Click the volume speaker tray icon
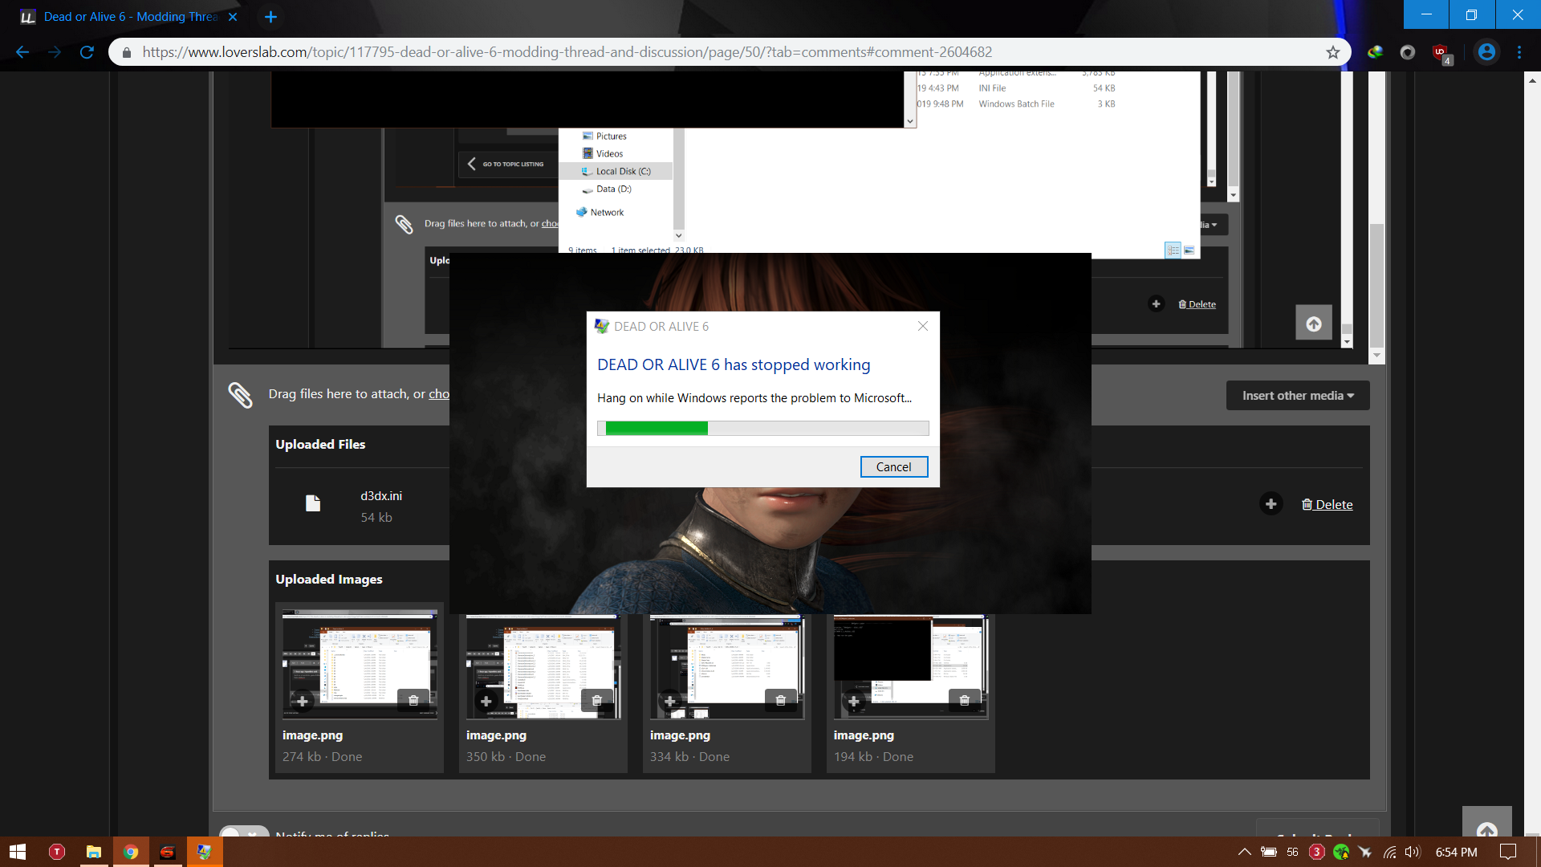1541x867 pixels. [1413, 852]
